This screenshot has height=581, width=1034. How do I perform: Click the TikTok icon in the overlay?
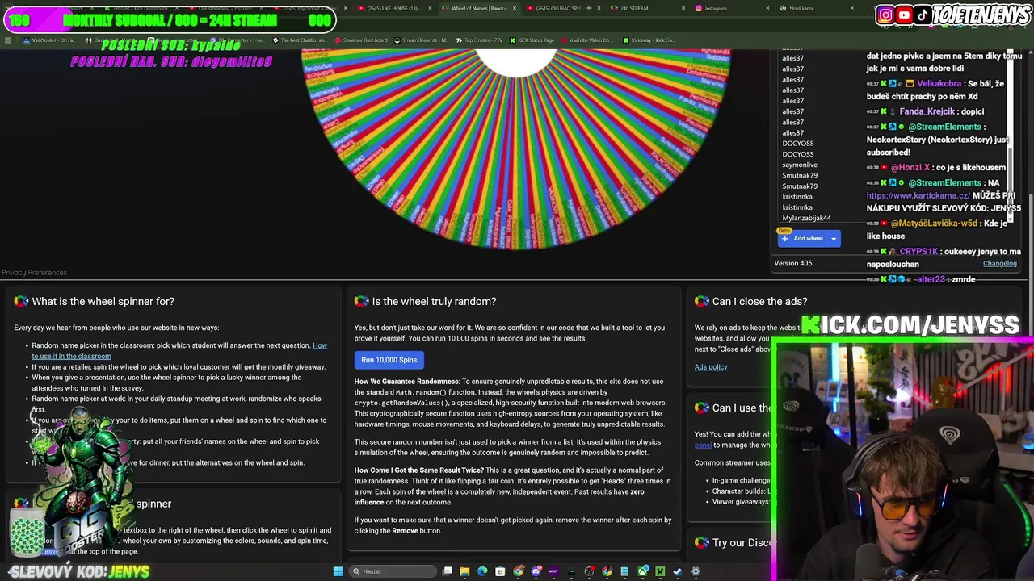pyautogui.click(x=923, y=15)
